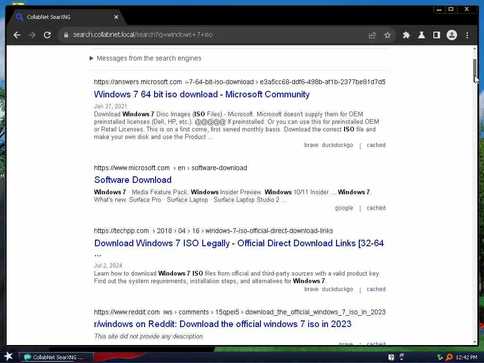Click the brave label under techpp result
This screenshot has height=363, width=484.
pos(311,289)
